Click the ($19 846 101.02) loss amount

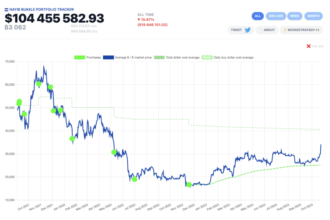click(x=152, y=25)
